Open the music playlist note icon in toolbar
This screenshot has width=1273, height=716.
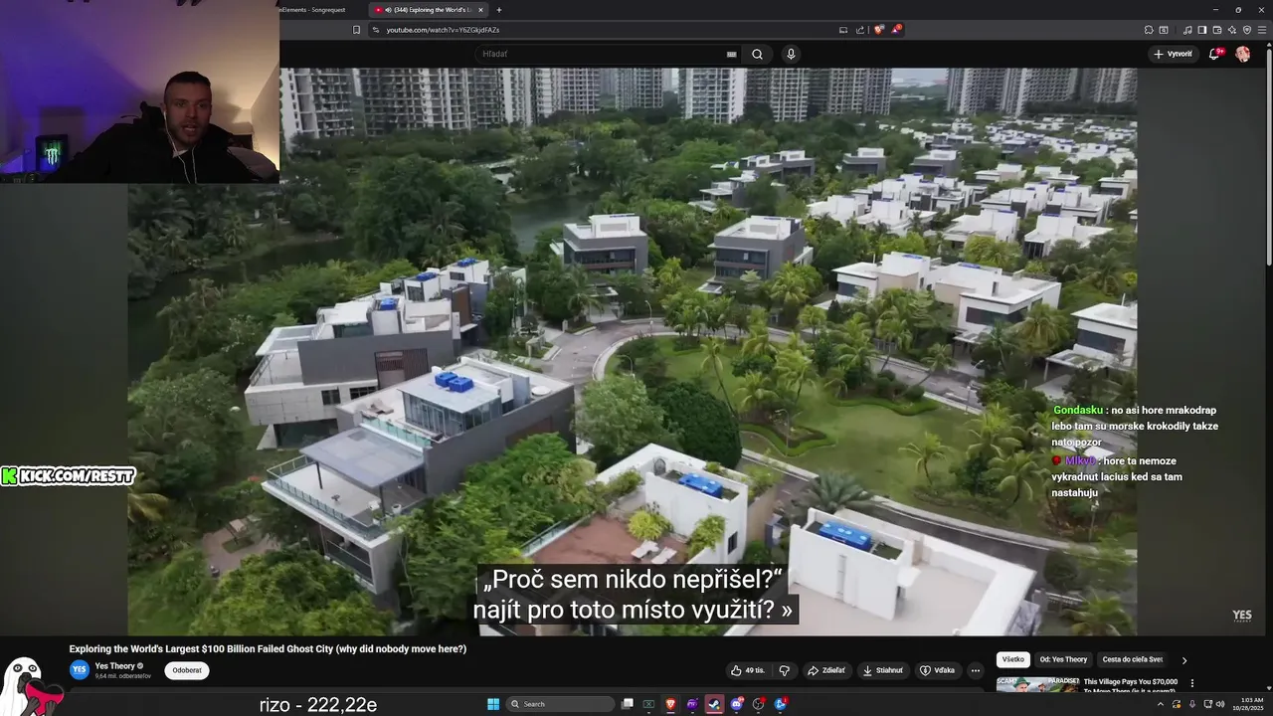pyautogui.click(x=1187, y=30)
